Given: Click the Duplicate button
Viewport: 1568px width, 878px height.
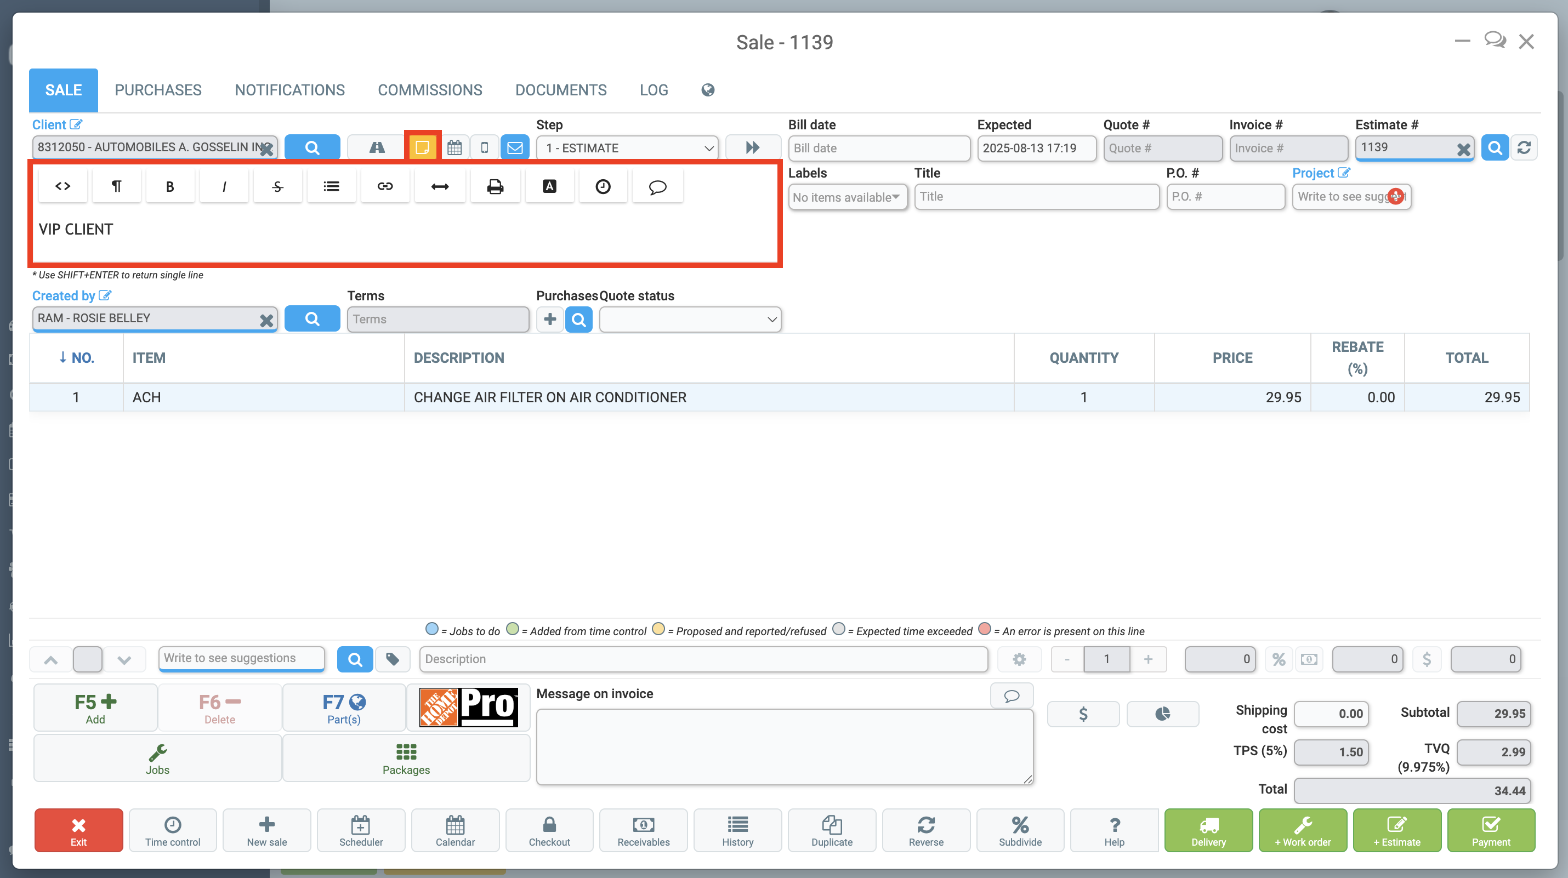Looking at the screenshot, I should (832, 830).
